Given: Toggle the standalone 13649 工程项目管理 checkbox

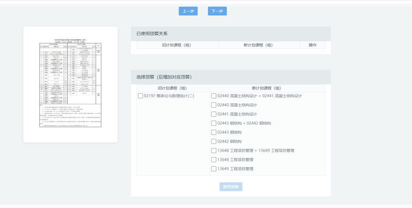Looking at the screenshot, I should 214,169.
